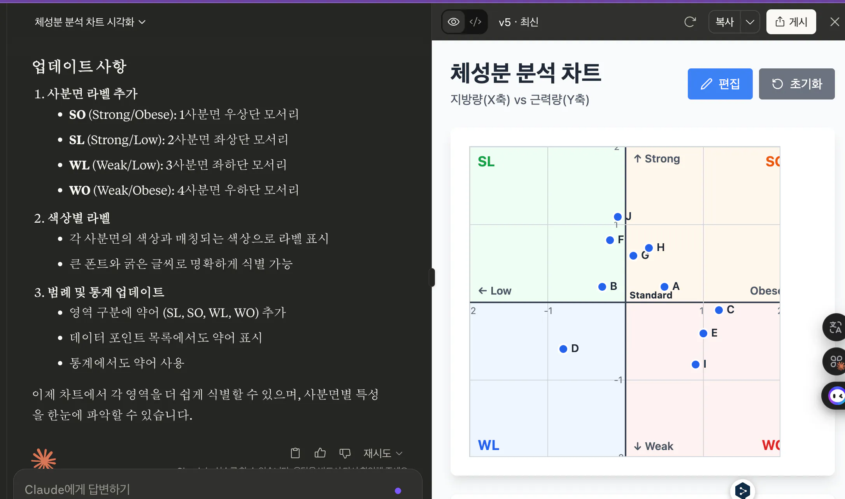Select data point F on the chart
845x499 pixels.
(x=610, y=240)
